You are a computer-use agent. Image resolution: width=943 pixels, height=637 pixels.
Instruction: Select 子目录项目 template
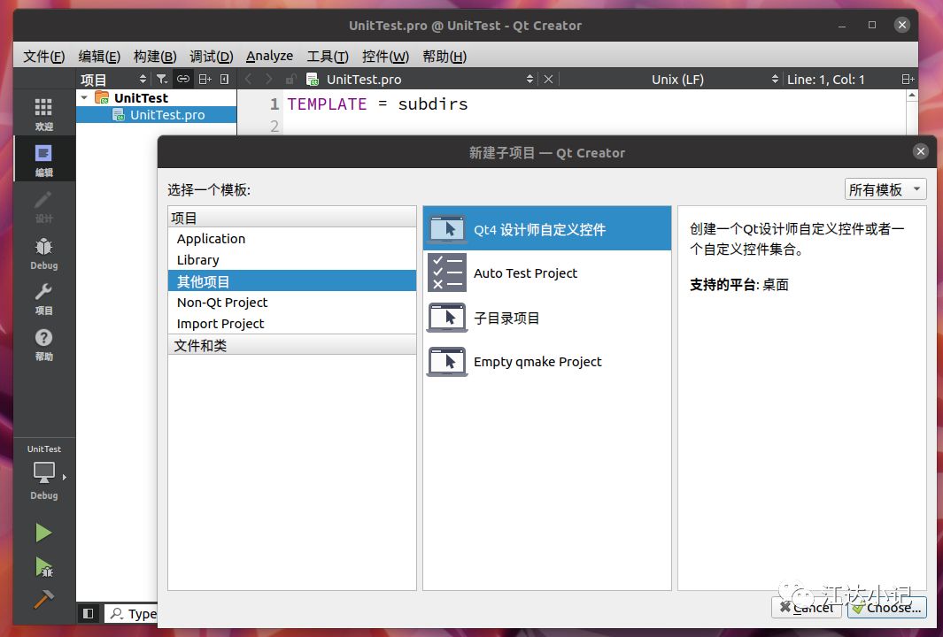point(546,318)
